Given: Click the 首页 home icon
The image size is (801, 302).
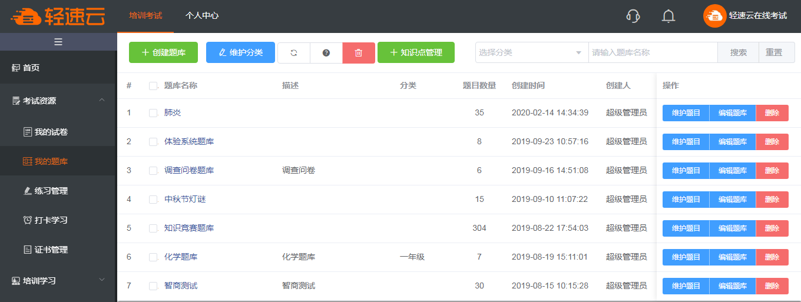Looking at the screenshot, I should [x=16, y=68].
